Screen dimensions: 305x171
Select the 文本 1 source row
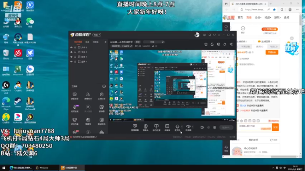pyautogui.click(x=88, y=57)
